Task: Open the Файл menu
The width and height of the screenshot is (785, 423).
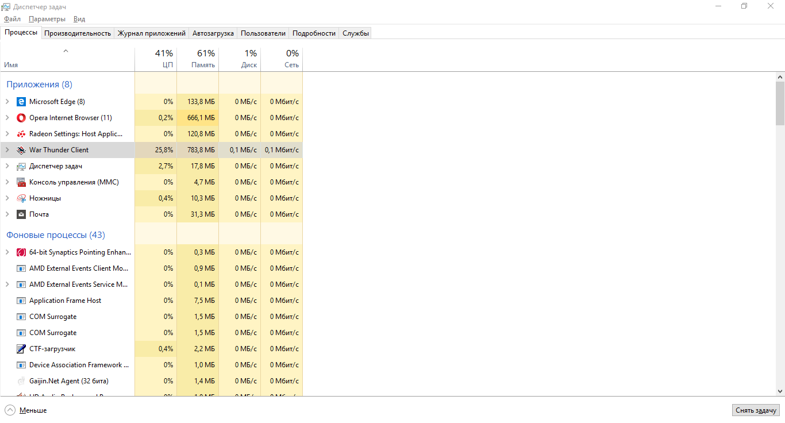Action: 12,19
